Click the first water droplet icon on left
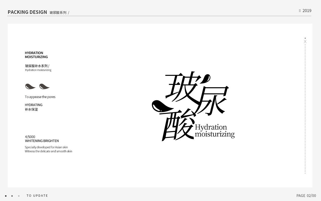The width and height of the screenshot is (321, 201). pyautogui.click(x=30, y=86)
